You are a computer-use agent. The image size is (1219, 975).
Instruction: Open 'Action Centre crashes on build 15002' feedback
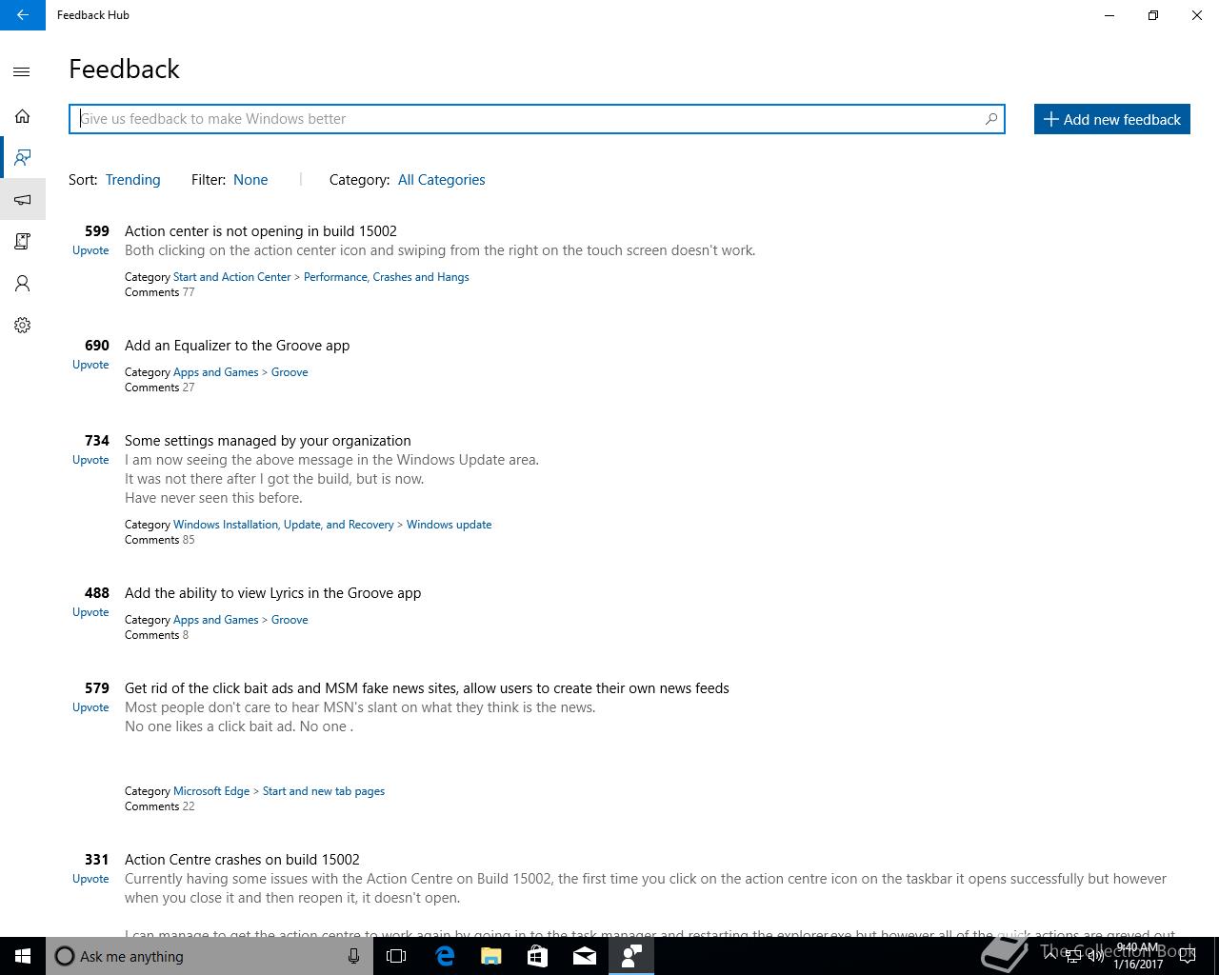tap(242, 860)
